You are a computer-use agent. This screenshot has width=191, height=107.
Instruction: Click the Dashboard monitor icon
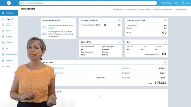[x=3, y=13]
